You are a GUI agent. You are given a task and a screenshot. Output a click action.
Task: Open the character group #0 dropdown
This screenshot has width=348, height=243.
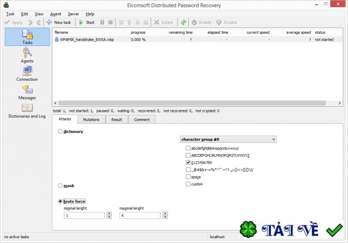[228, 139]
